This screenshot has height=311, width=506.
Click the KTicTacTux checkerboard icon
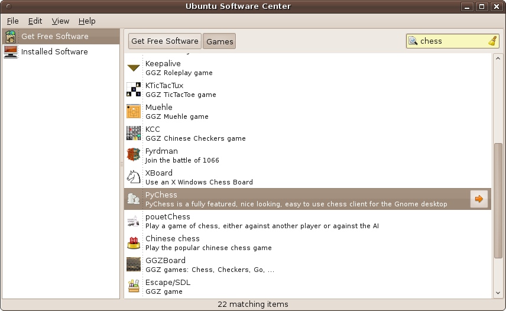133,89
